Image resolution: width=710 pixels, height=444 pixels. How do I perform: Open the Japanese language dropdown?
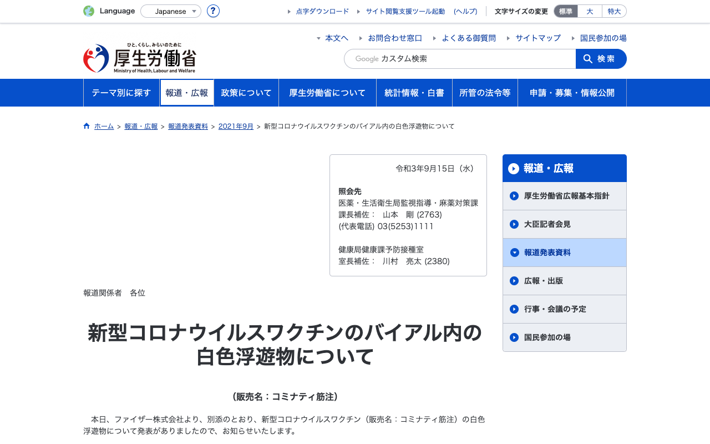click(171, 11)
